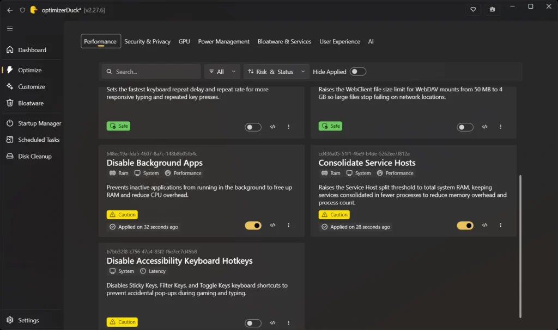This screenshot has width=558, height=330.
Task: Open more options for Disable Background Apps
Action: click(x=289, y=225)
